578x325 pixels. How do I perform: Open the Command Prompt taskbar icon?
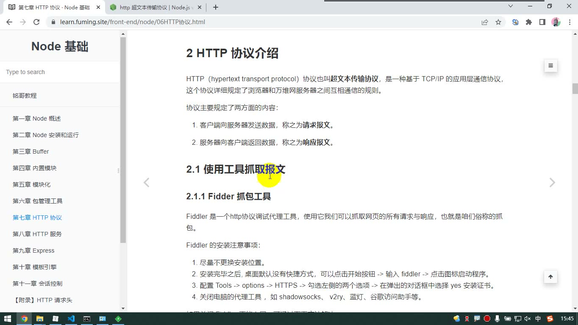click(x=87, y=319)
